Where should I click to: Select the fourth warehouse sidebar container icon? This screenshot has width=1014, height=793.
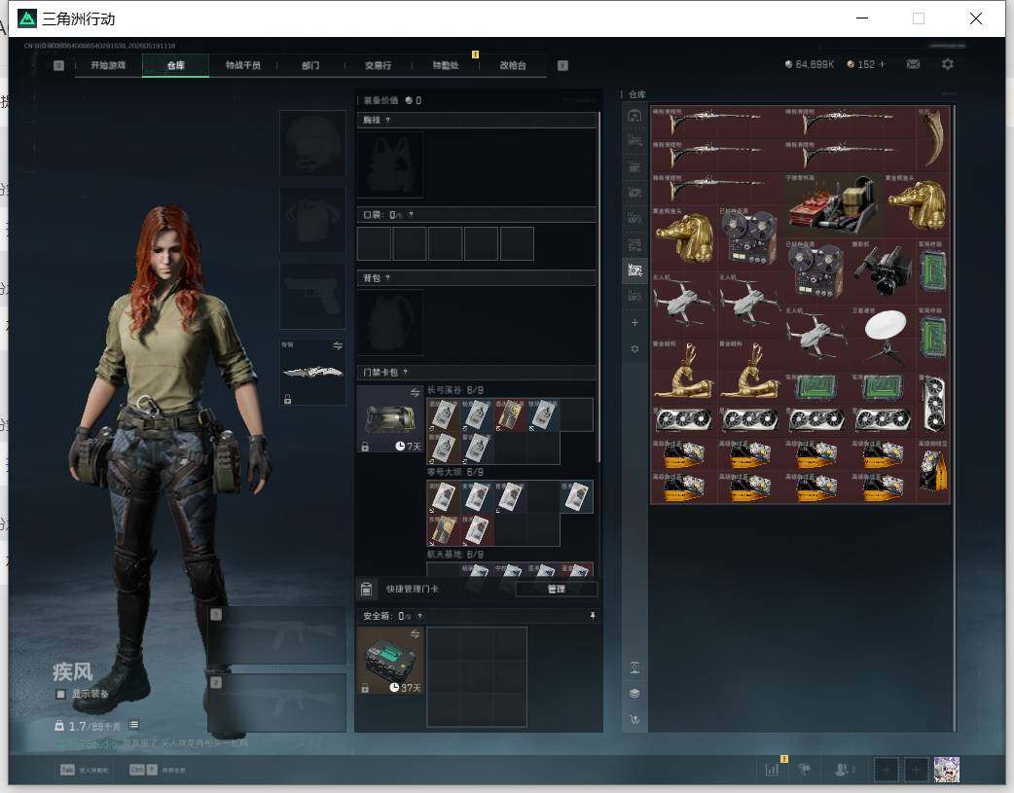[634, 192]
